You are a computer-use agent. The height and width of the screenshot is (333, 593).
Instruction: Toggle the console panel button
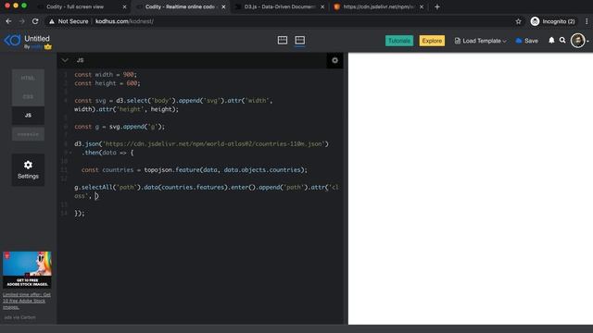coord(28,134)
